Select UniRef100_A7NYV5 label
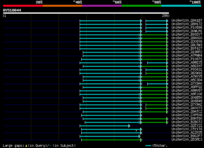This screenshot has height=148, width=204. pyautogui.click(x=187, y=77)
